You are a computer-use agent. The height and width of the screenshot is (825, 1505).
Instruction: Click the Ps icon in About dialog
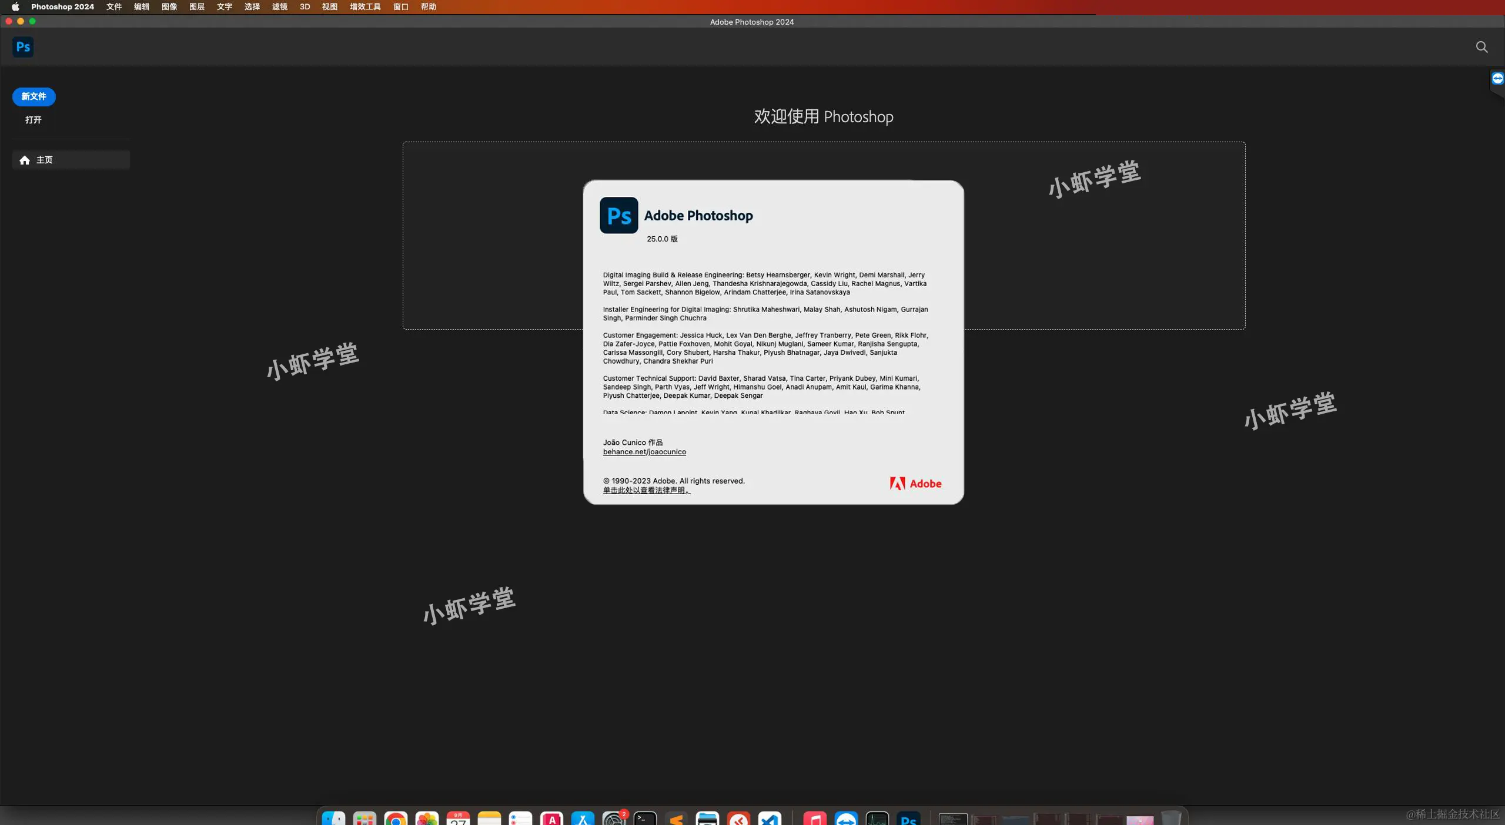(618, 215)
